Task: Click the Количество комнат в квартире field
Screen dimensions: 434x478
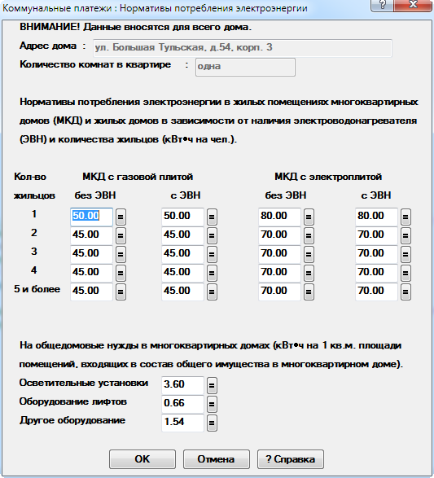Action: pos(245,67)
